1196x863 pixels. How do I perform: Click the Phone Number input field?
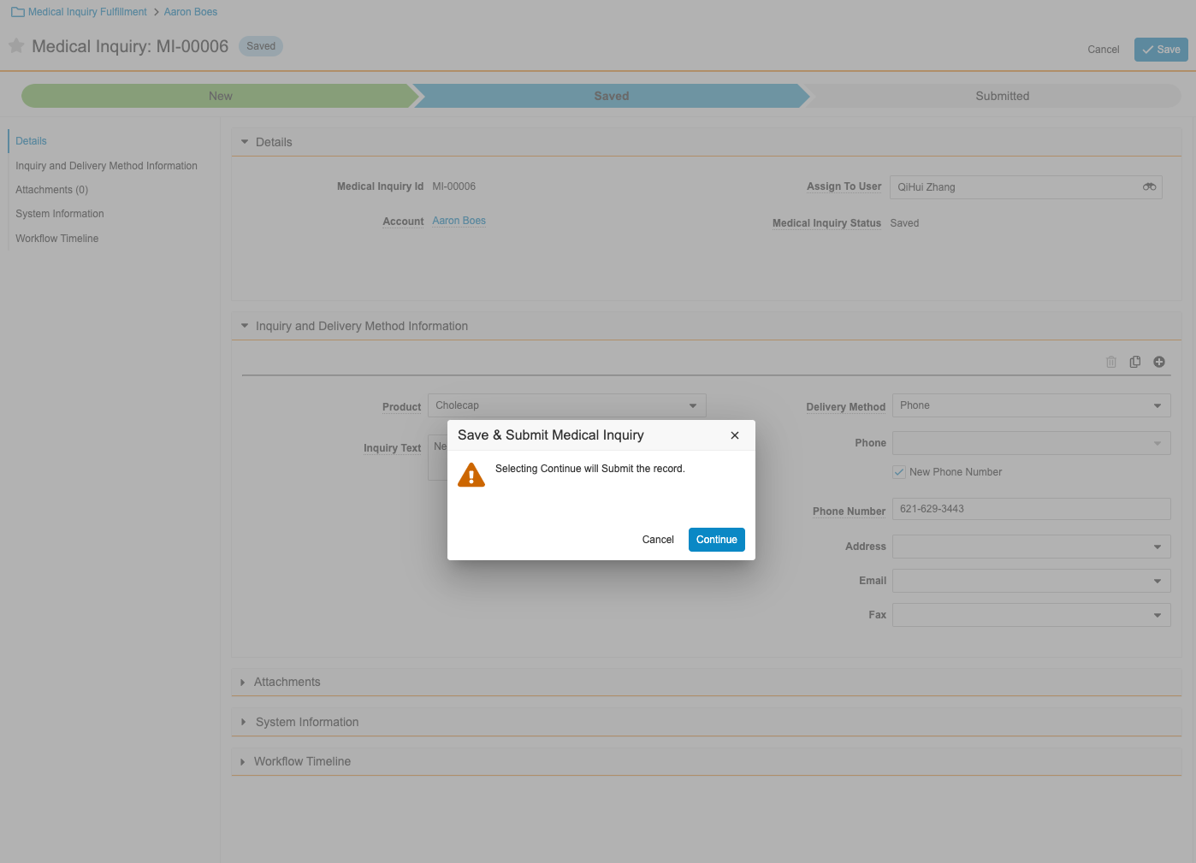pyautogui.click(x=1031, y=509)
